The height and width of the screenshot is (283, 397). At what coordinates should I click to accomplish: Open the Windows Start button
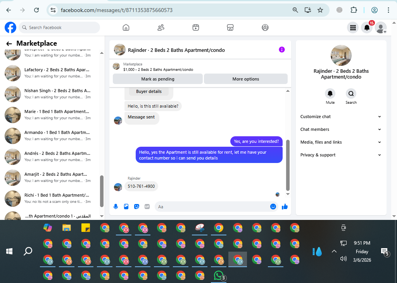[9, 251]
